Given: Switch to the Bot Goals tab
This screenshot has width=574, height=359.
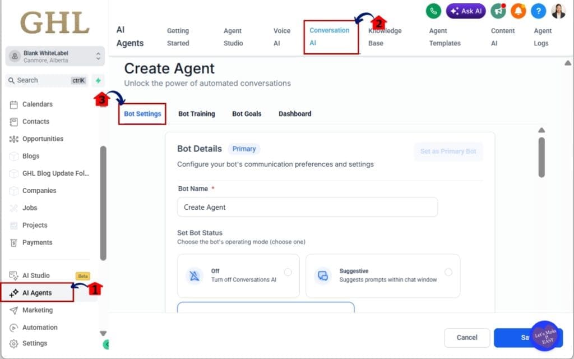Looking at the screenshot, I should click(x=247, y=114).
